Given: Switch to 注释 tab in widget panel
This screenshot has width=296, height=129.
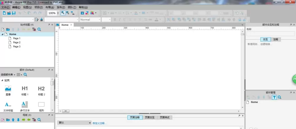Looking at the screenshot, I should point(276,39).
